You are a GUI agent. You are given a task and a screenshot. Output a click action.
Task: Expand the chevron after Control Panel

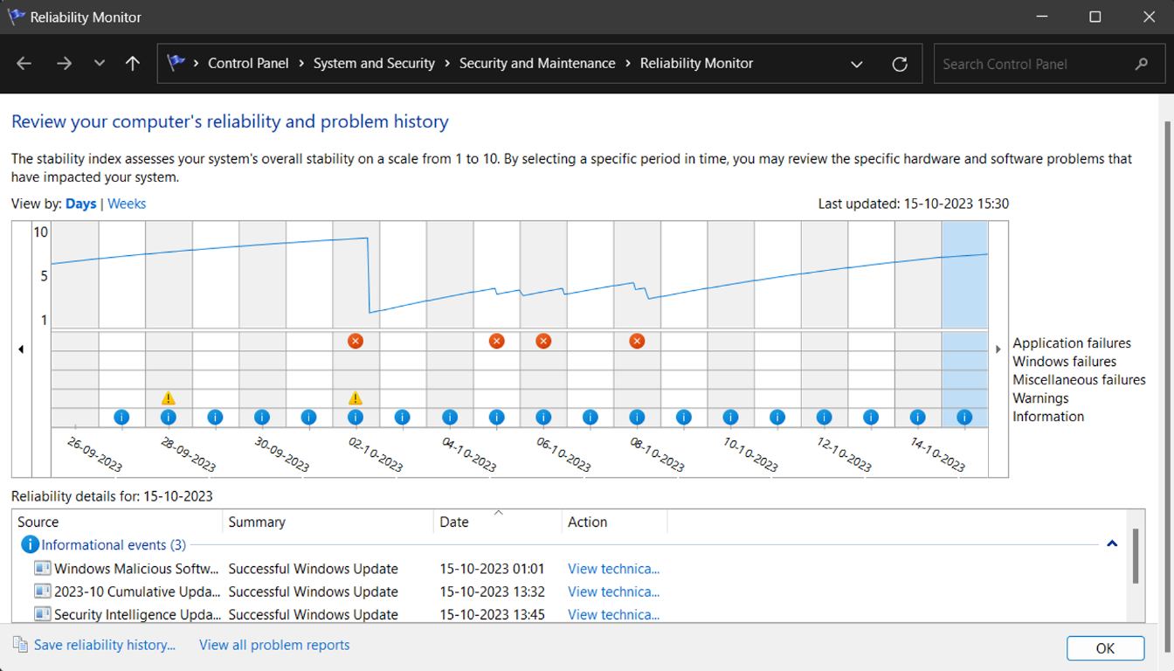point(300,64)
